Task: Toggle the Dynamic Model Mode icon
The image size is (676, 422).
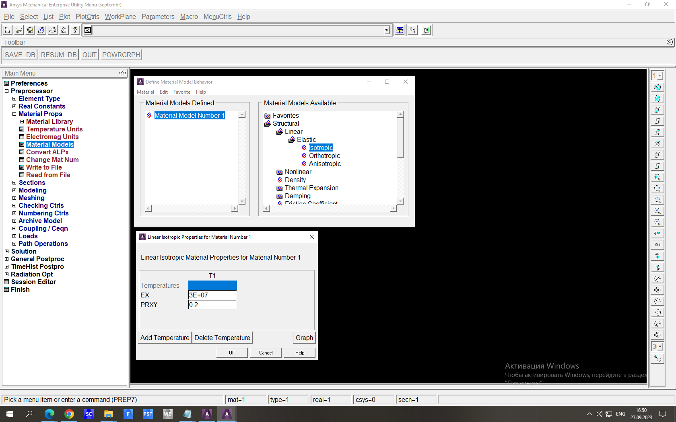Action: [657, 359]
